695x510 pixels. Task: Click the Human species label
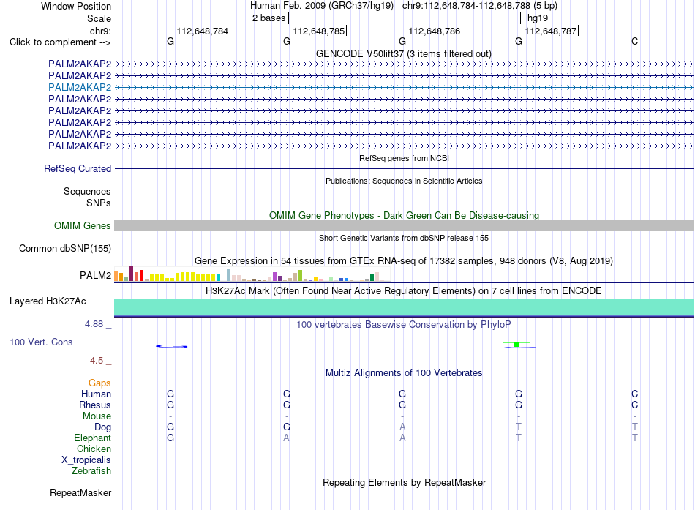coord(96,394)
